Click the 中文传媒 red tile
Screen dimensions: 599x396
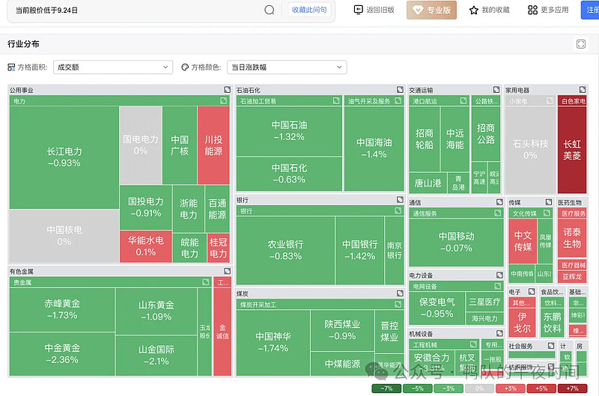[x=523, y=241]
